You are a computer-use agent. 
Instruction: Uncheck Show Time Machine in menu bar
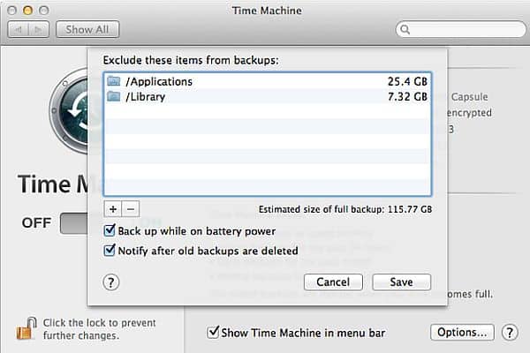(213, 333)
